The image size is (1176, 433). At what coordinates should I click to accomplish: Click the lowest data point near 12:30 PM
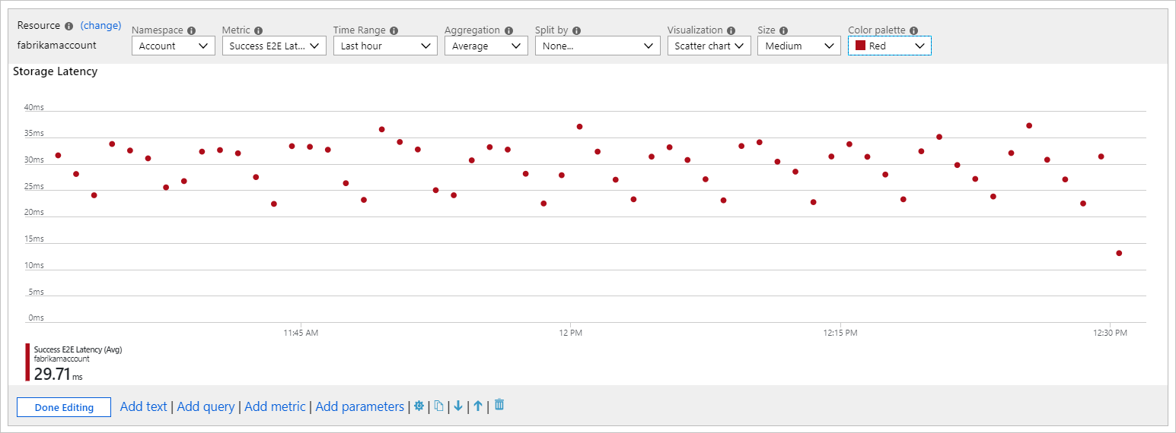[x=1119, y=253]
